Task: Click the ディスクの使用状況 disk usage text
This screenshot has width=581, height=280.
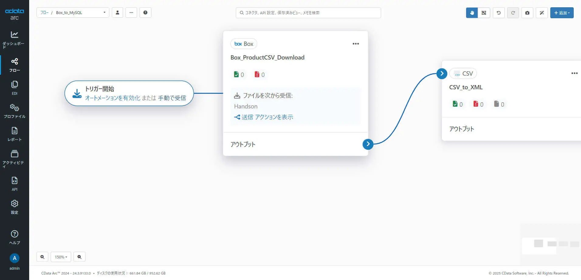Action: [x=131, y=273]
